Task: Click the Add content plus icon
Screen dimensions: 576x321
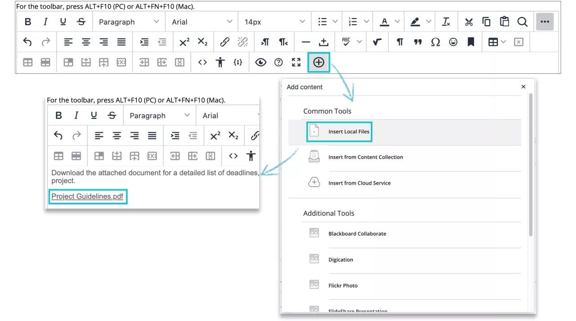Action: point(319,62)
